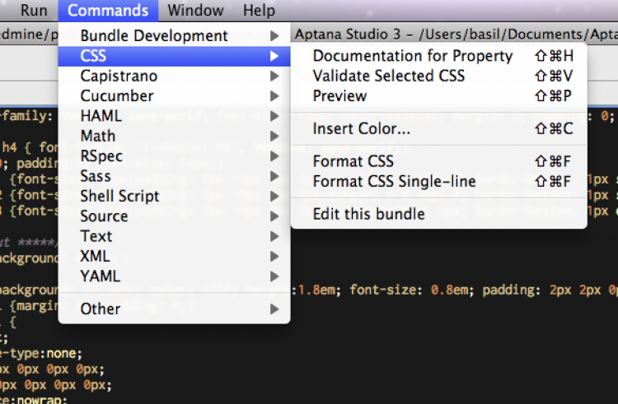Open the Run menu

(34, 11)
